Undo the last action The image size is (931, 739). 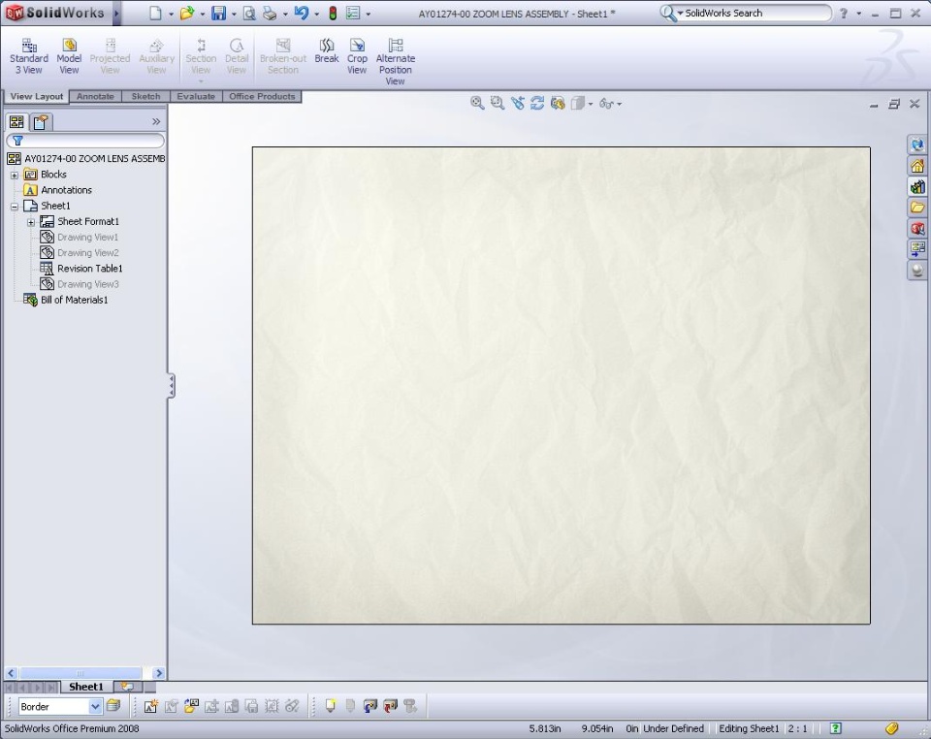(301, 13)
